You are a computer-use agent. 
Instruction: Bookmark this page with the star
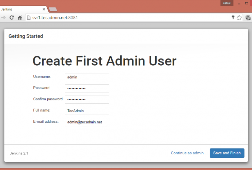[x=239, y=17]
